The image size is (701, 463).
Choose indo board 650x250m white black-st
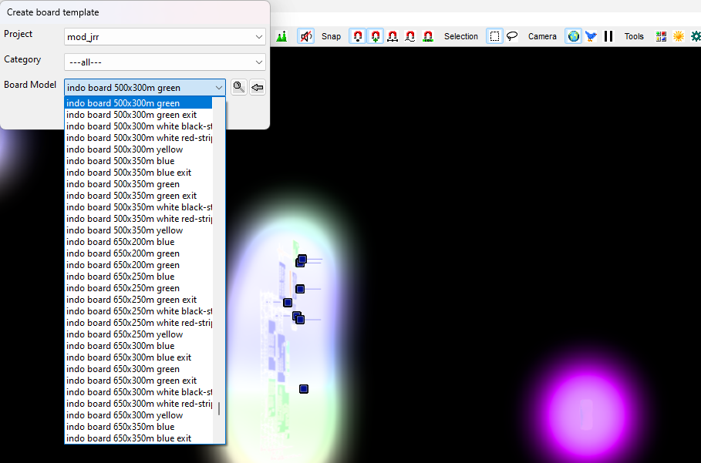coord(139,311)
